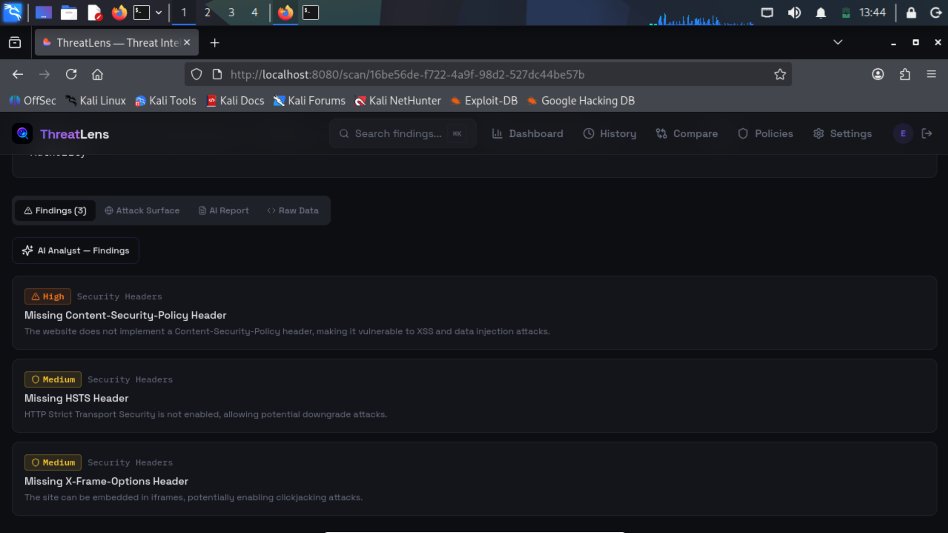Open the display settings tray icon

pyautogui.click(x=767, y=12)
